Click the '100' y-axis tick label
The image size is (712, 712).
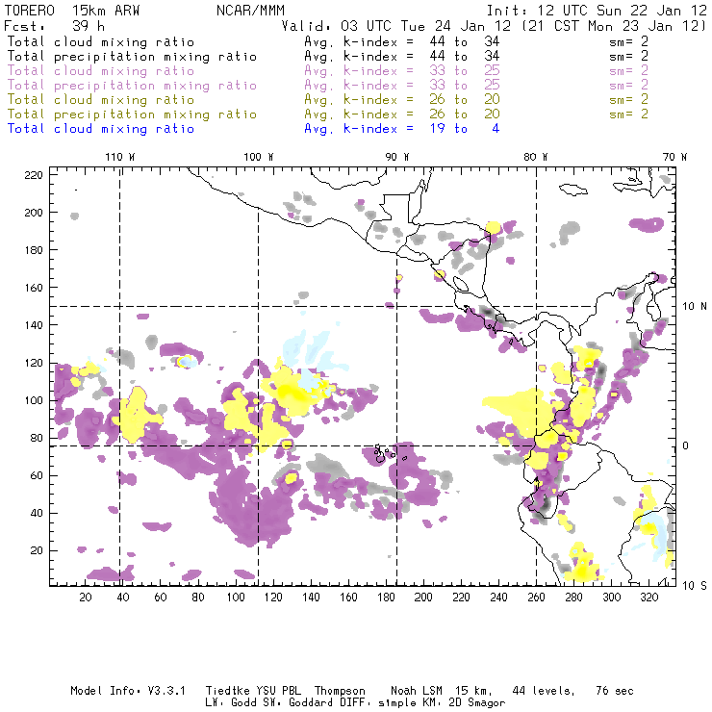[34, 400]
